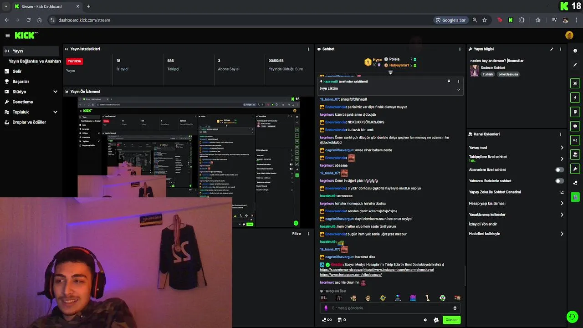This screenshot has width=583, height=328.
Task: Open emoji picker in message box
Action: coord(455,308)
